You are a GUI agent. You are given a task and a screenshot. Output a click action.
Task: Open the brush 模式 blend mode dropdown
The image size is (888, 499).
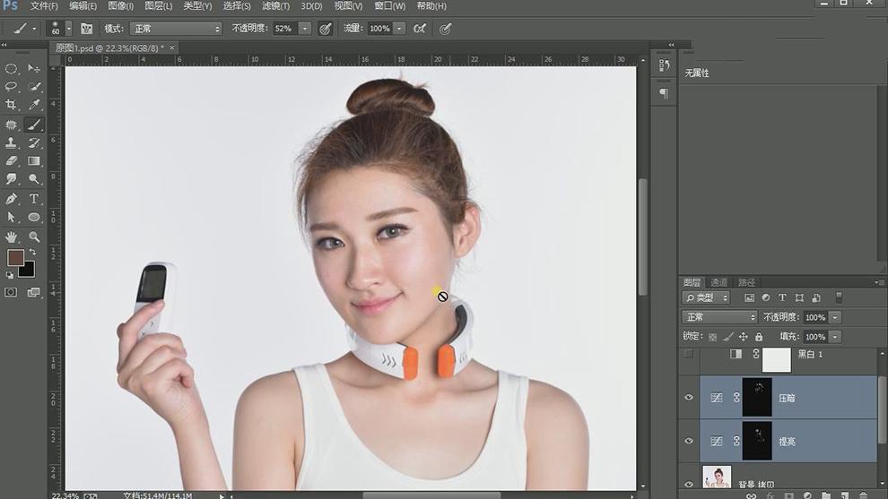tap(176, 29)
